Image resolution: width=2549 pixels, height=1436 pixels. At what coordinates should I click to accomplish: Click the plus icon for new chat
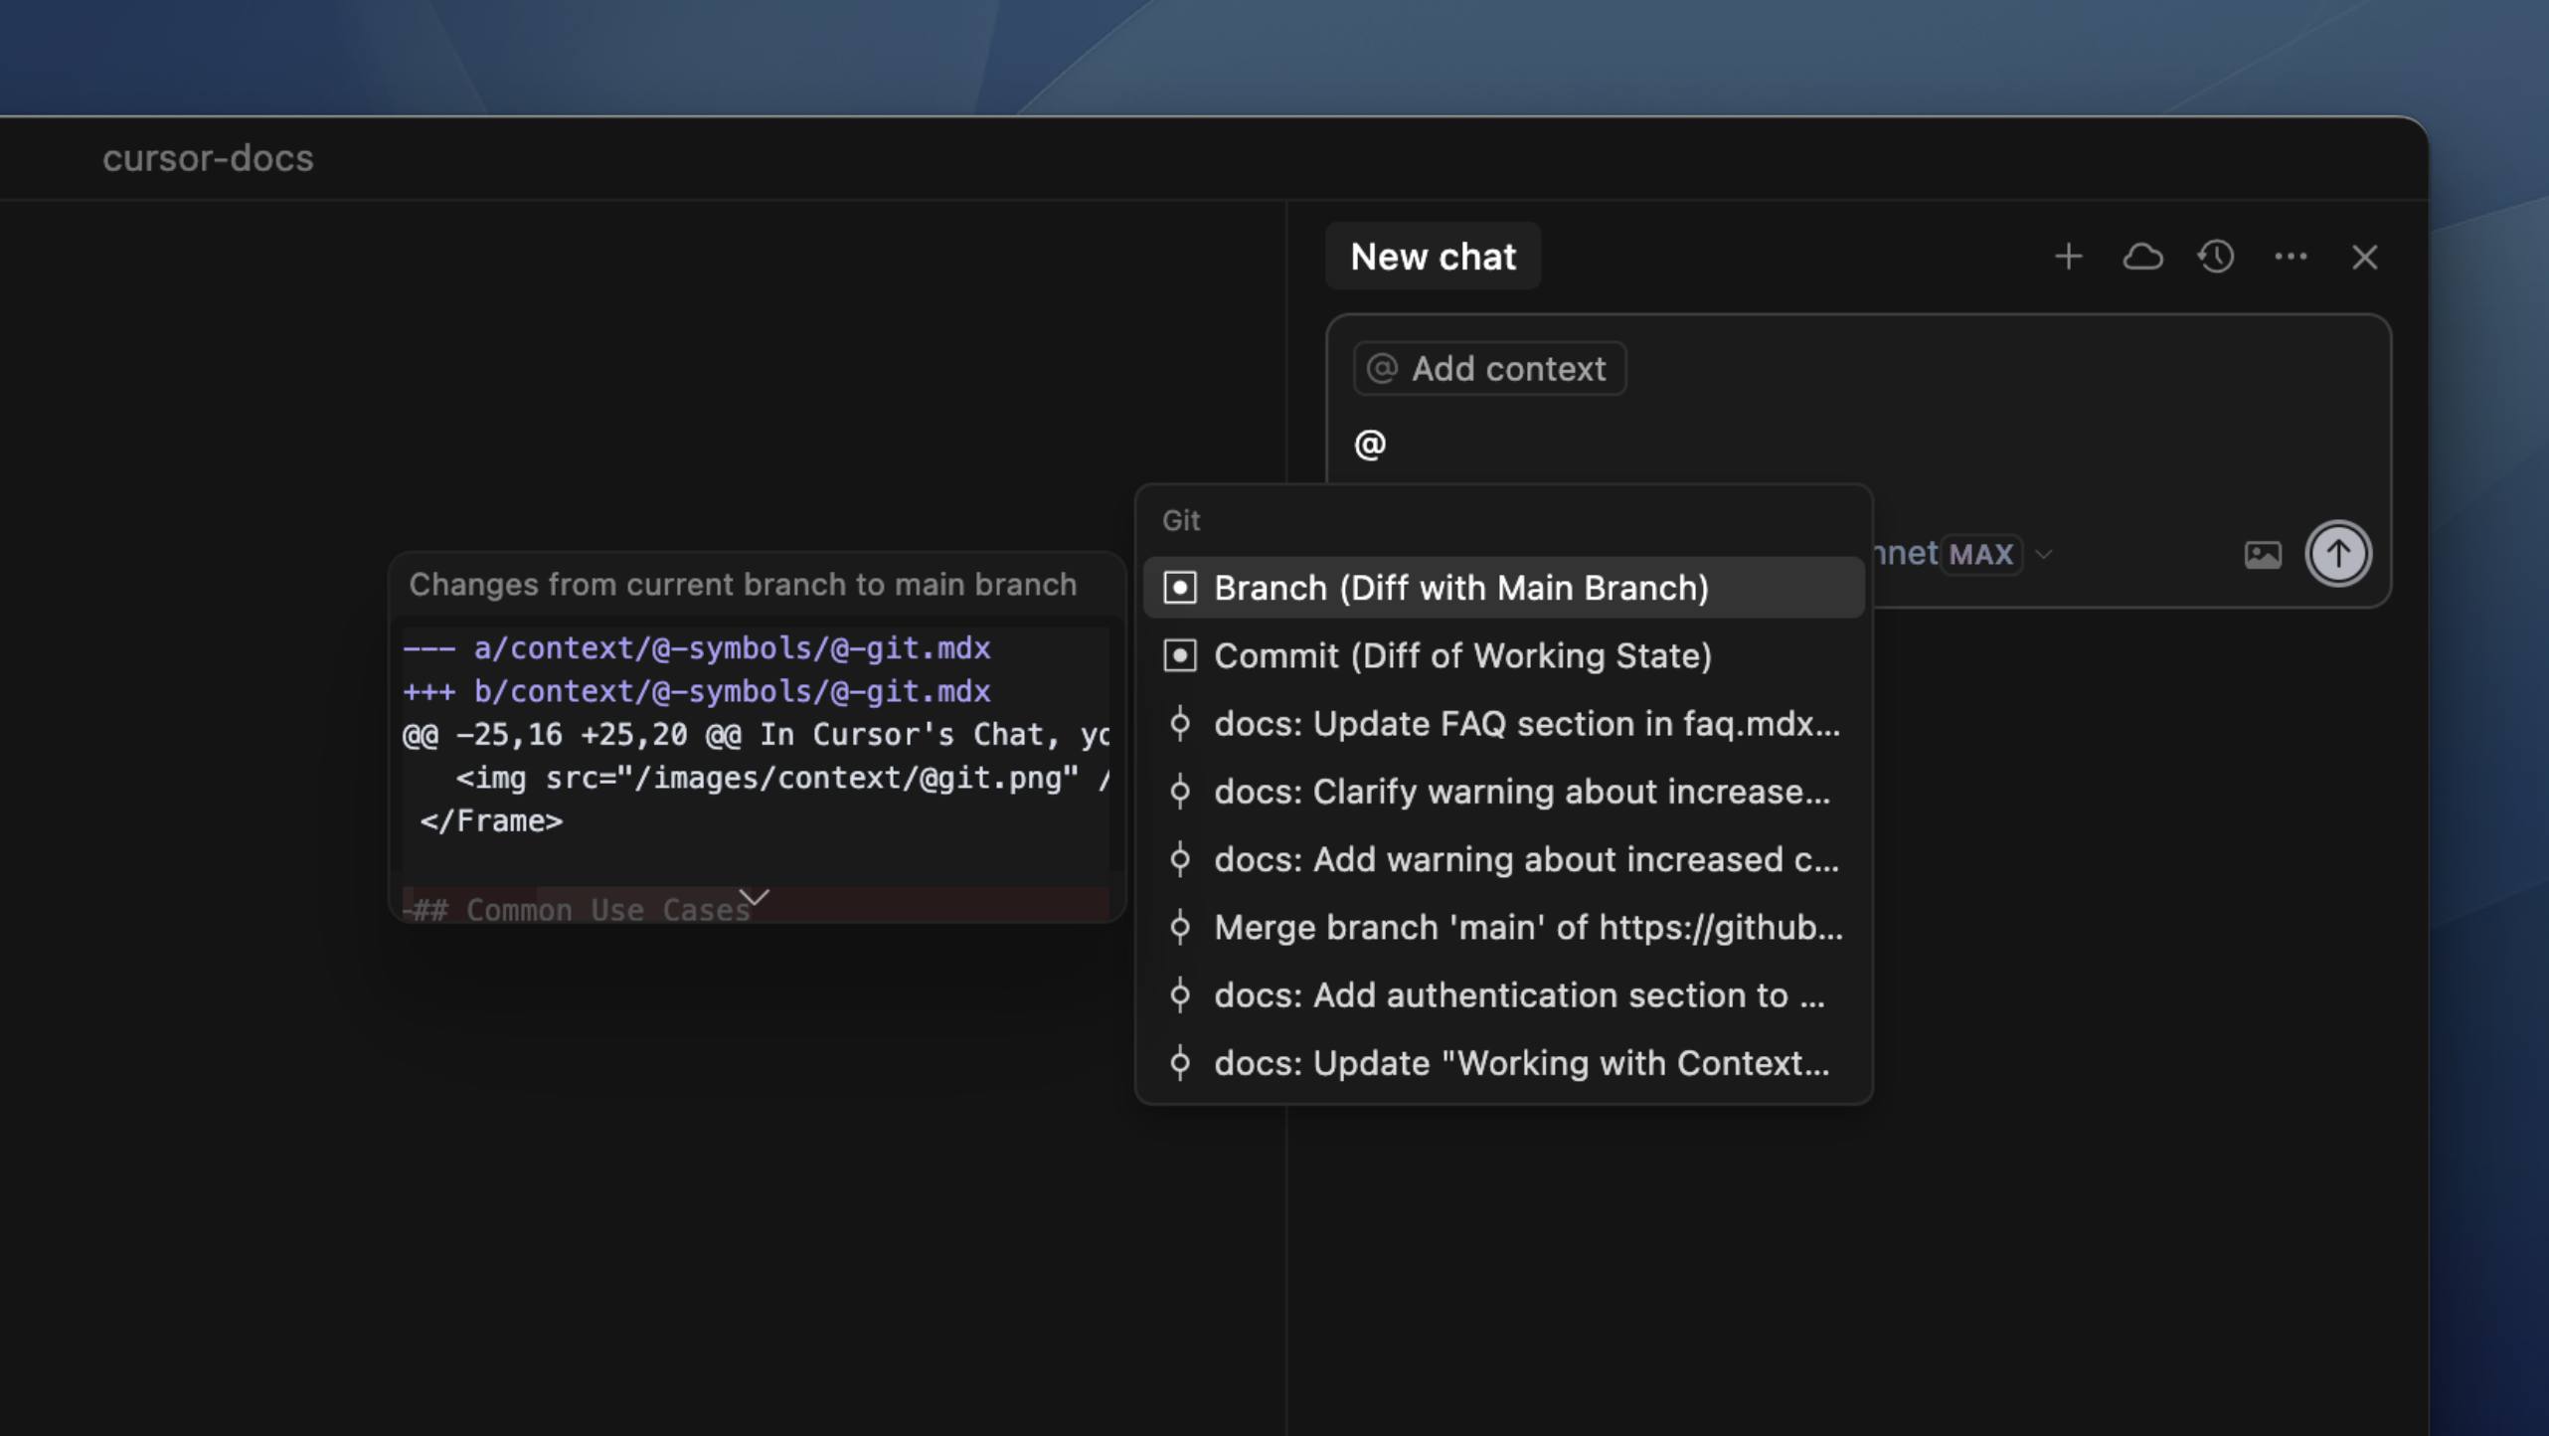pyautogui.click(x=2068, y=257)
